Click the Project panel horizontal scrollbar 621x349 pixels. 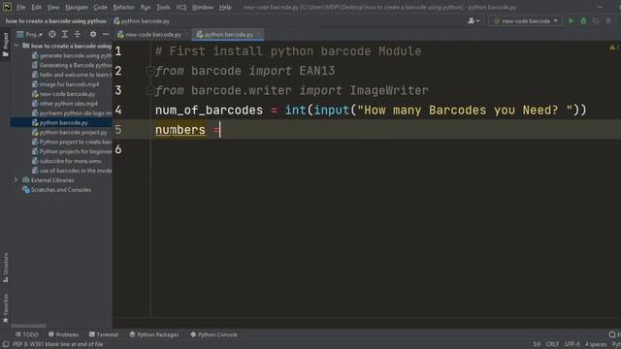tap(28, 326)
